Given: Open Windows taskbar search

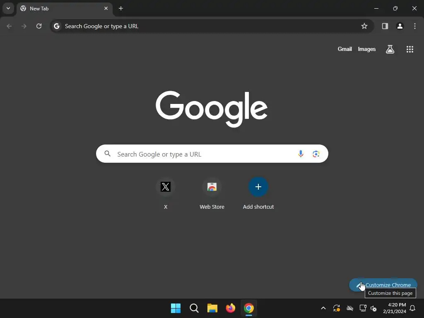Looking at the screenshot, I should coord(194,308).
